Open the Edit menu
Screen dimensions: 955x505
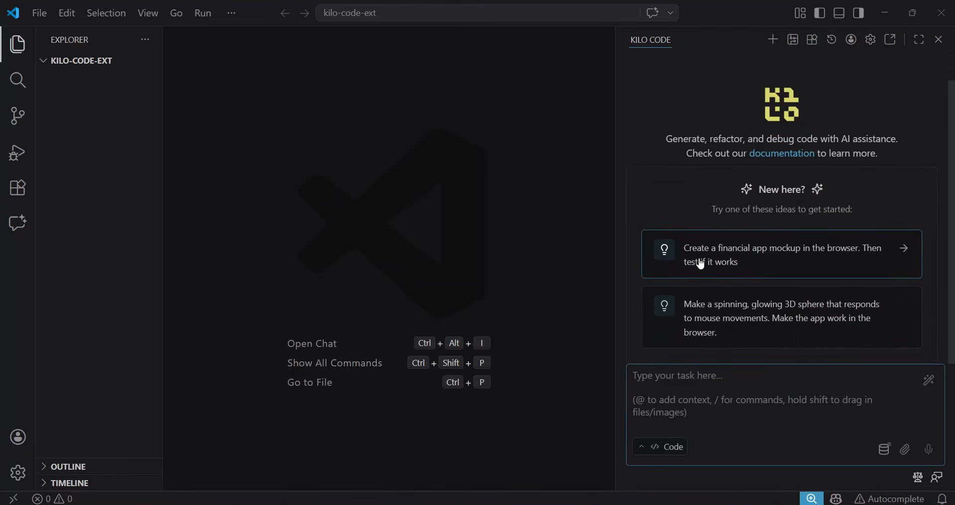[67, 13]
